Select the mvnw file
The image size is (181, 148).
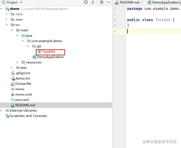(x=20, y=89)
